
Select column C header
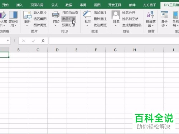click(x=38, y=50)
